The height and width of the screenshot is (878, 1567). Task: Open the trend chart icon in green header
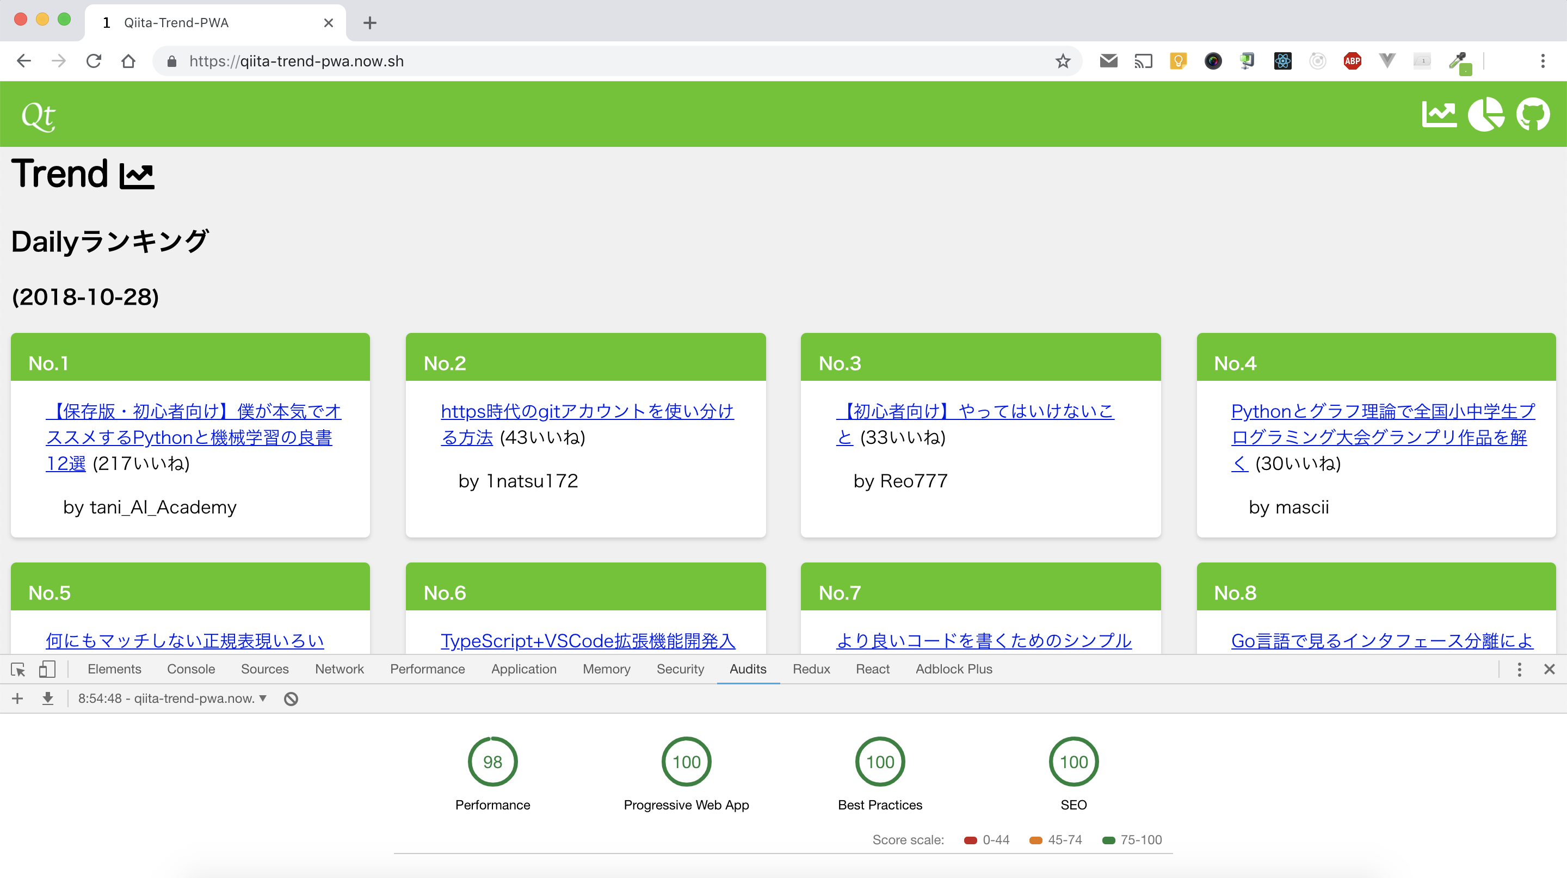[x=1439, y=114]
